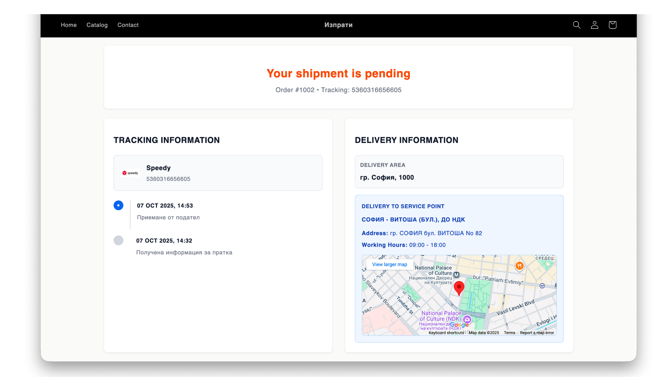
Task: Click the purple NDK camera marker on map
Action: coord(467,319)
